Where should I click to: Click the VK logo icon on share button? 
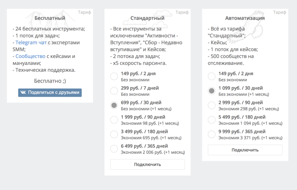(x=23, y=93)
